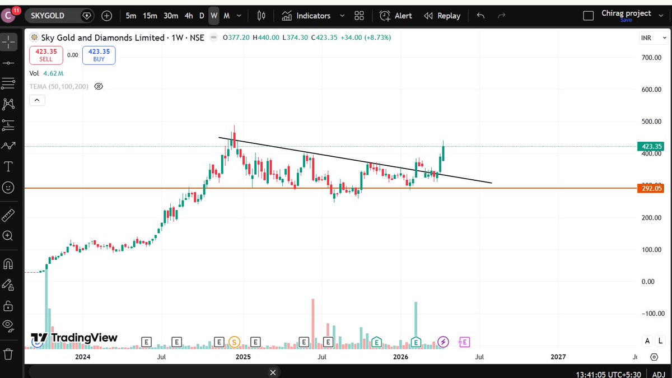
Task: Select the 4h timeframe
Action: (x=189, y=16)
